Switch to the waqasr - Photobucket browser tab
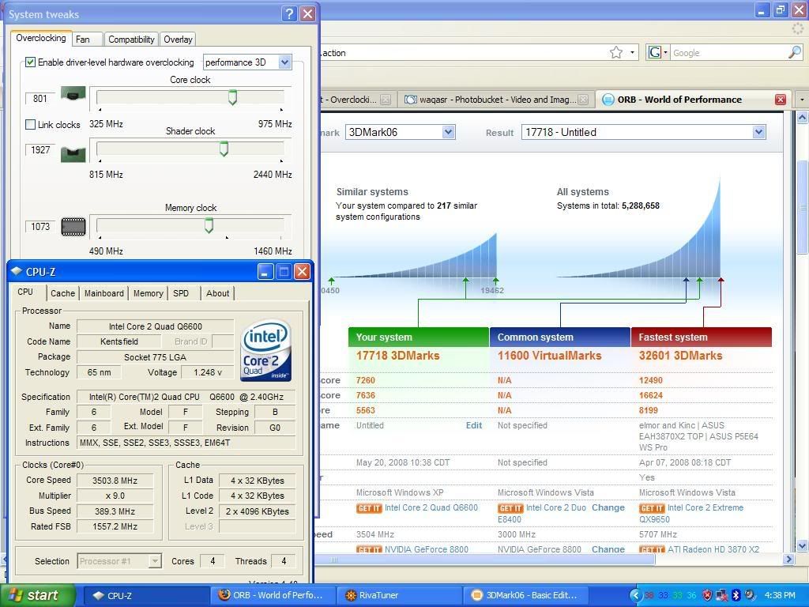809x607 pixels. pos(495,100)
